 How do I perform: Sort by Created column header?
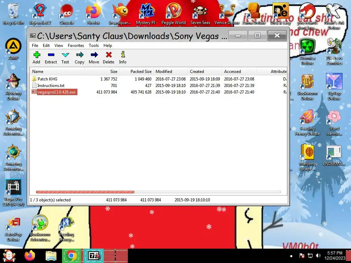pos(205,71)
